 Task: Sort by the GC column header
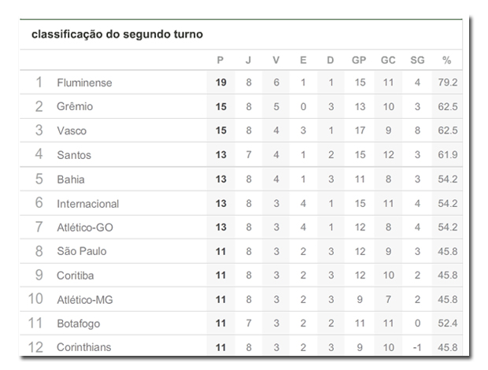click(388, 61)
